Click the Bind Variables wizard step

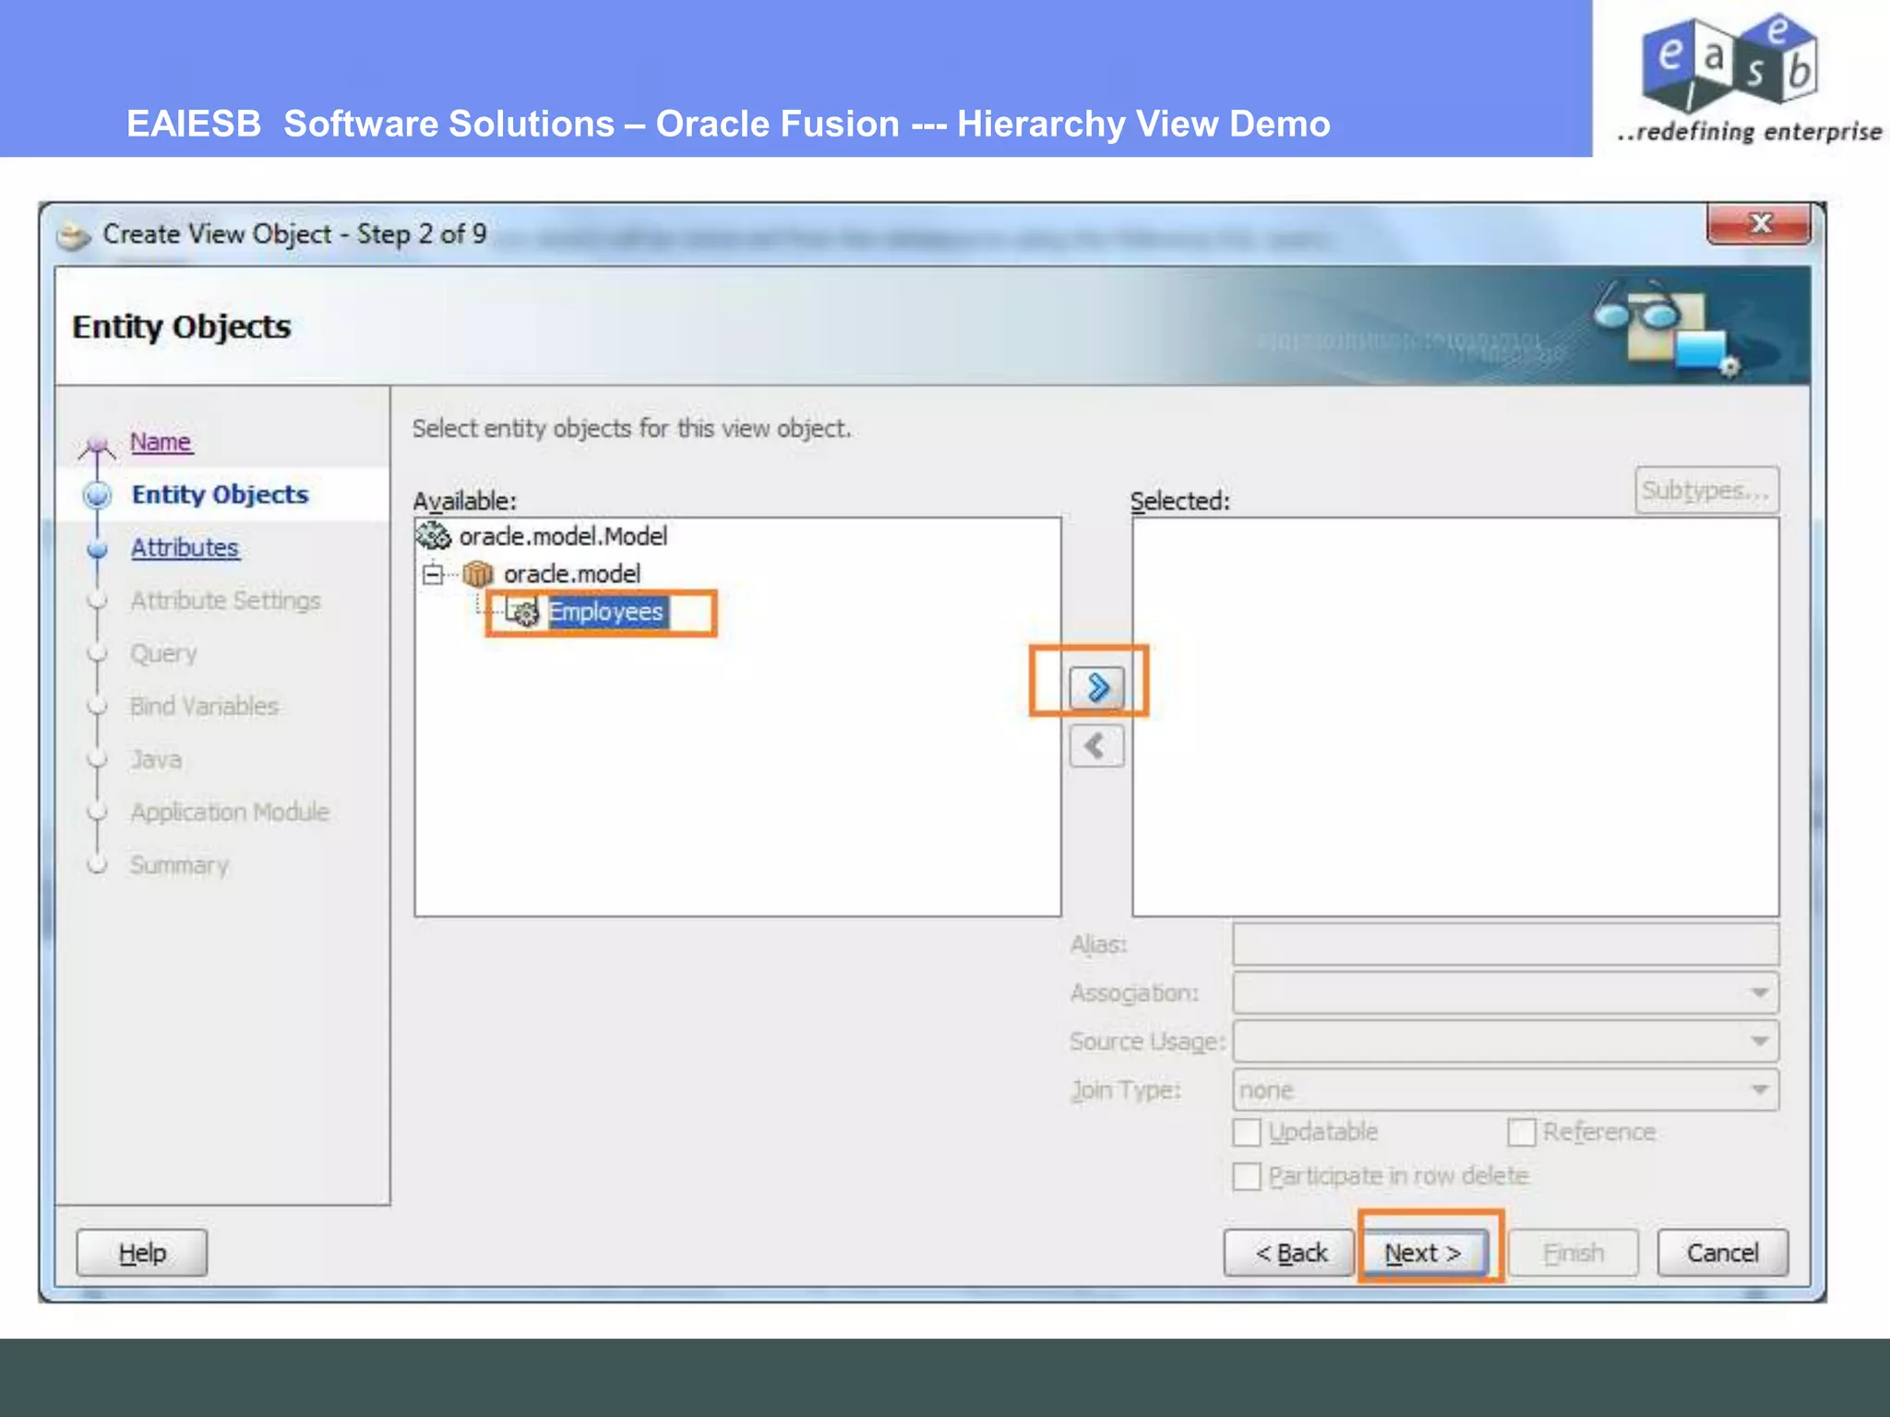(204, 707)
